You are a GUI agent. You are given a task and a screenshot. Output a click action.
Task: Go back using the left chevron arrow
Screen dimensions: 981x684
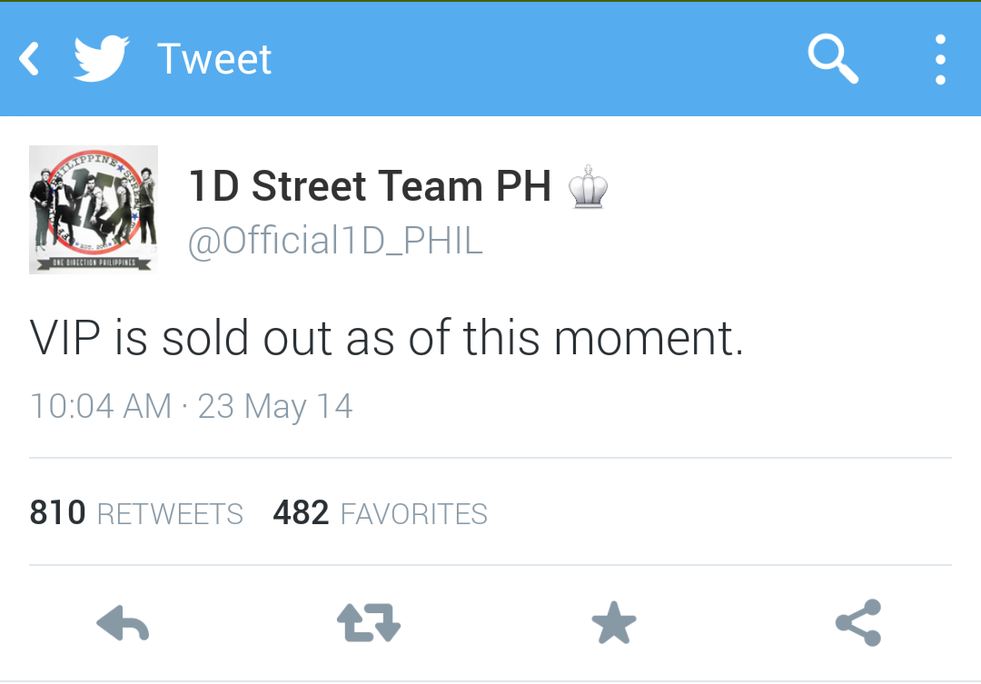(29, 59)
